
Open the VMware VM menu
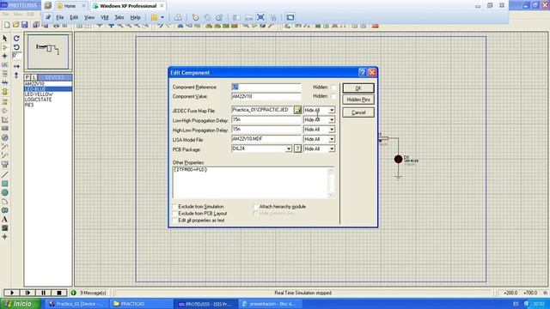(x=105, y=17)
